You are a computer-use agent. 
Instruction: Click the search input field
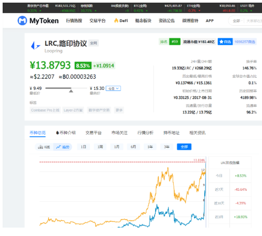pyautogui.click(x=254, y=21)
